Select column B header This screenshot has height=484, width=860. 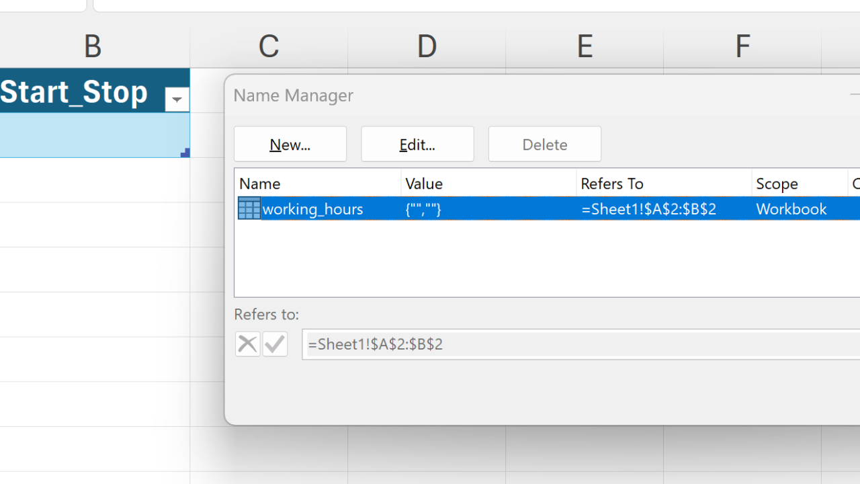[93, 47]
